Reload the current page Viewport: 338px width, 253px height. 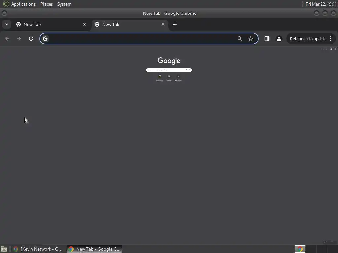[x=31, y=39]
